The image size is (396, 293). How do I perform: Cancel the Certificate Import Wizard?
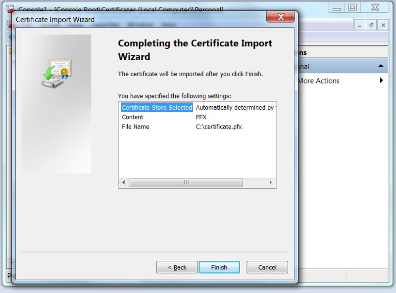[267, 267]
